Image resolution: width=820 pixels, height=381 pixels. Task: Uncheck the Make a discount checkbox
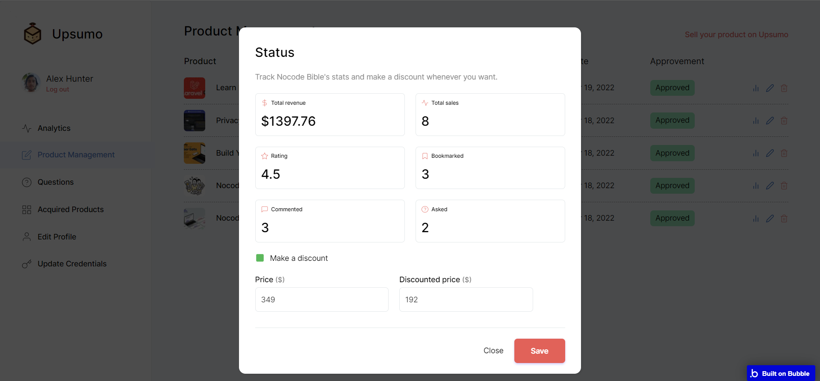260,258
